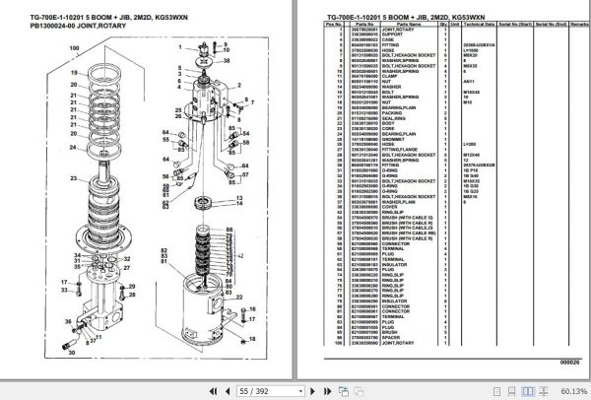591x400 pixels.
Task: Click the Pos No. column header
Action: 334,24
